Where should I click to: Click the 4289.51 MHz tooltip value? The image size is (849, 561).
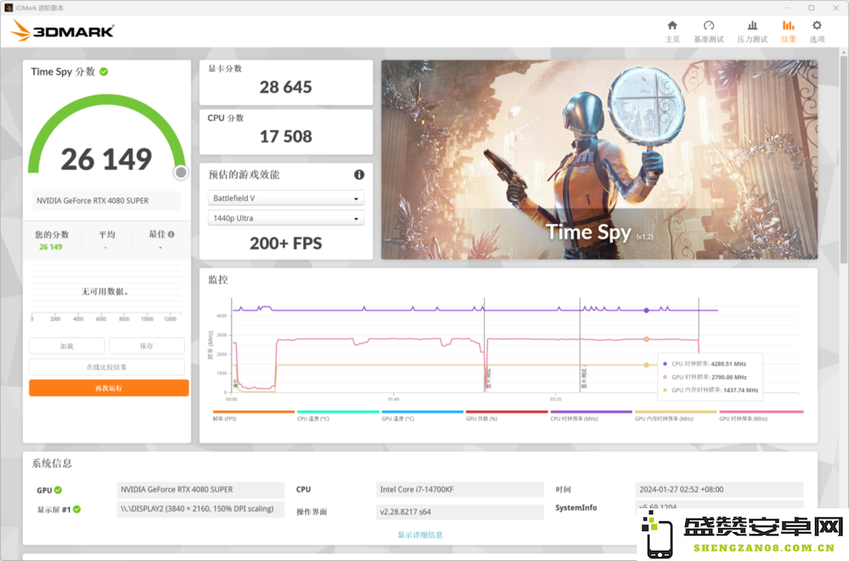pyautogui.click(x=728, y=364)
